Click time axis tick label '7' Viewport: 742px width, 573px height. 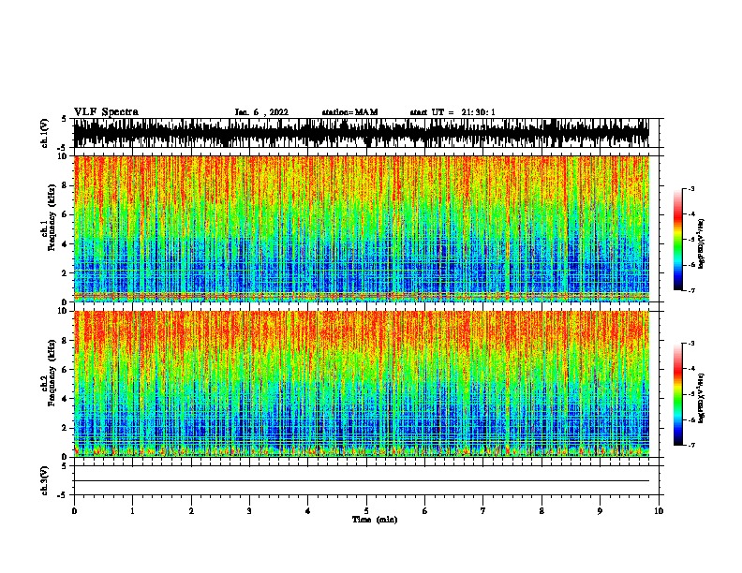tap(483, 511)
